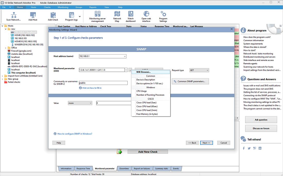Click the info icon next to Hint link
The image size is (283, 176).
80,88
